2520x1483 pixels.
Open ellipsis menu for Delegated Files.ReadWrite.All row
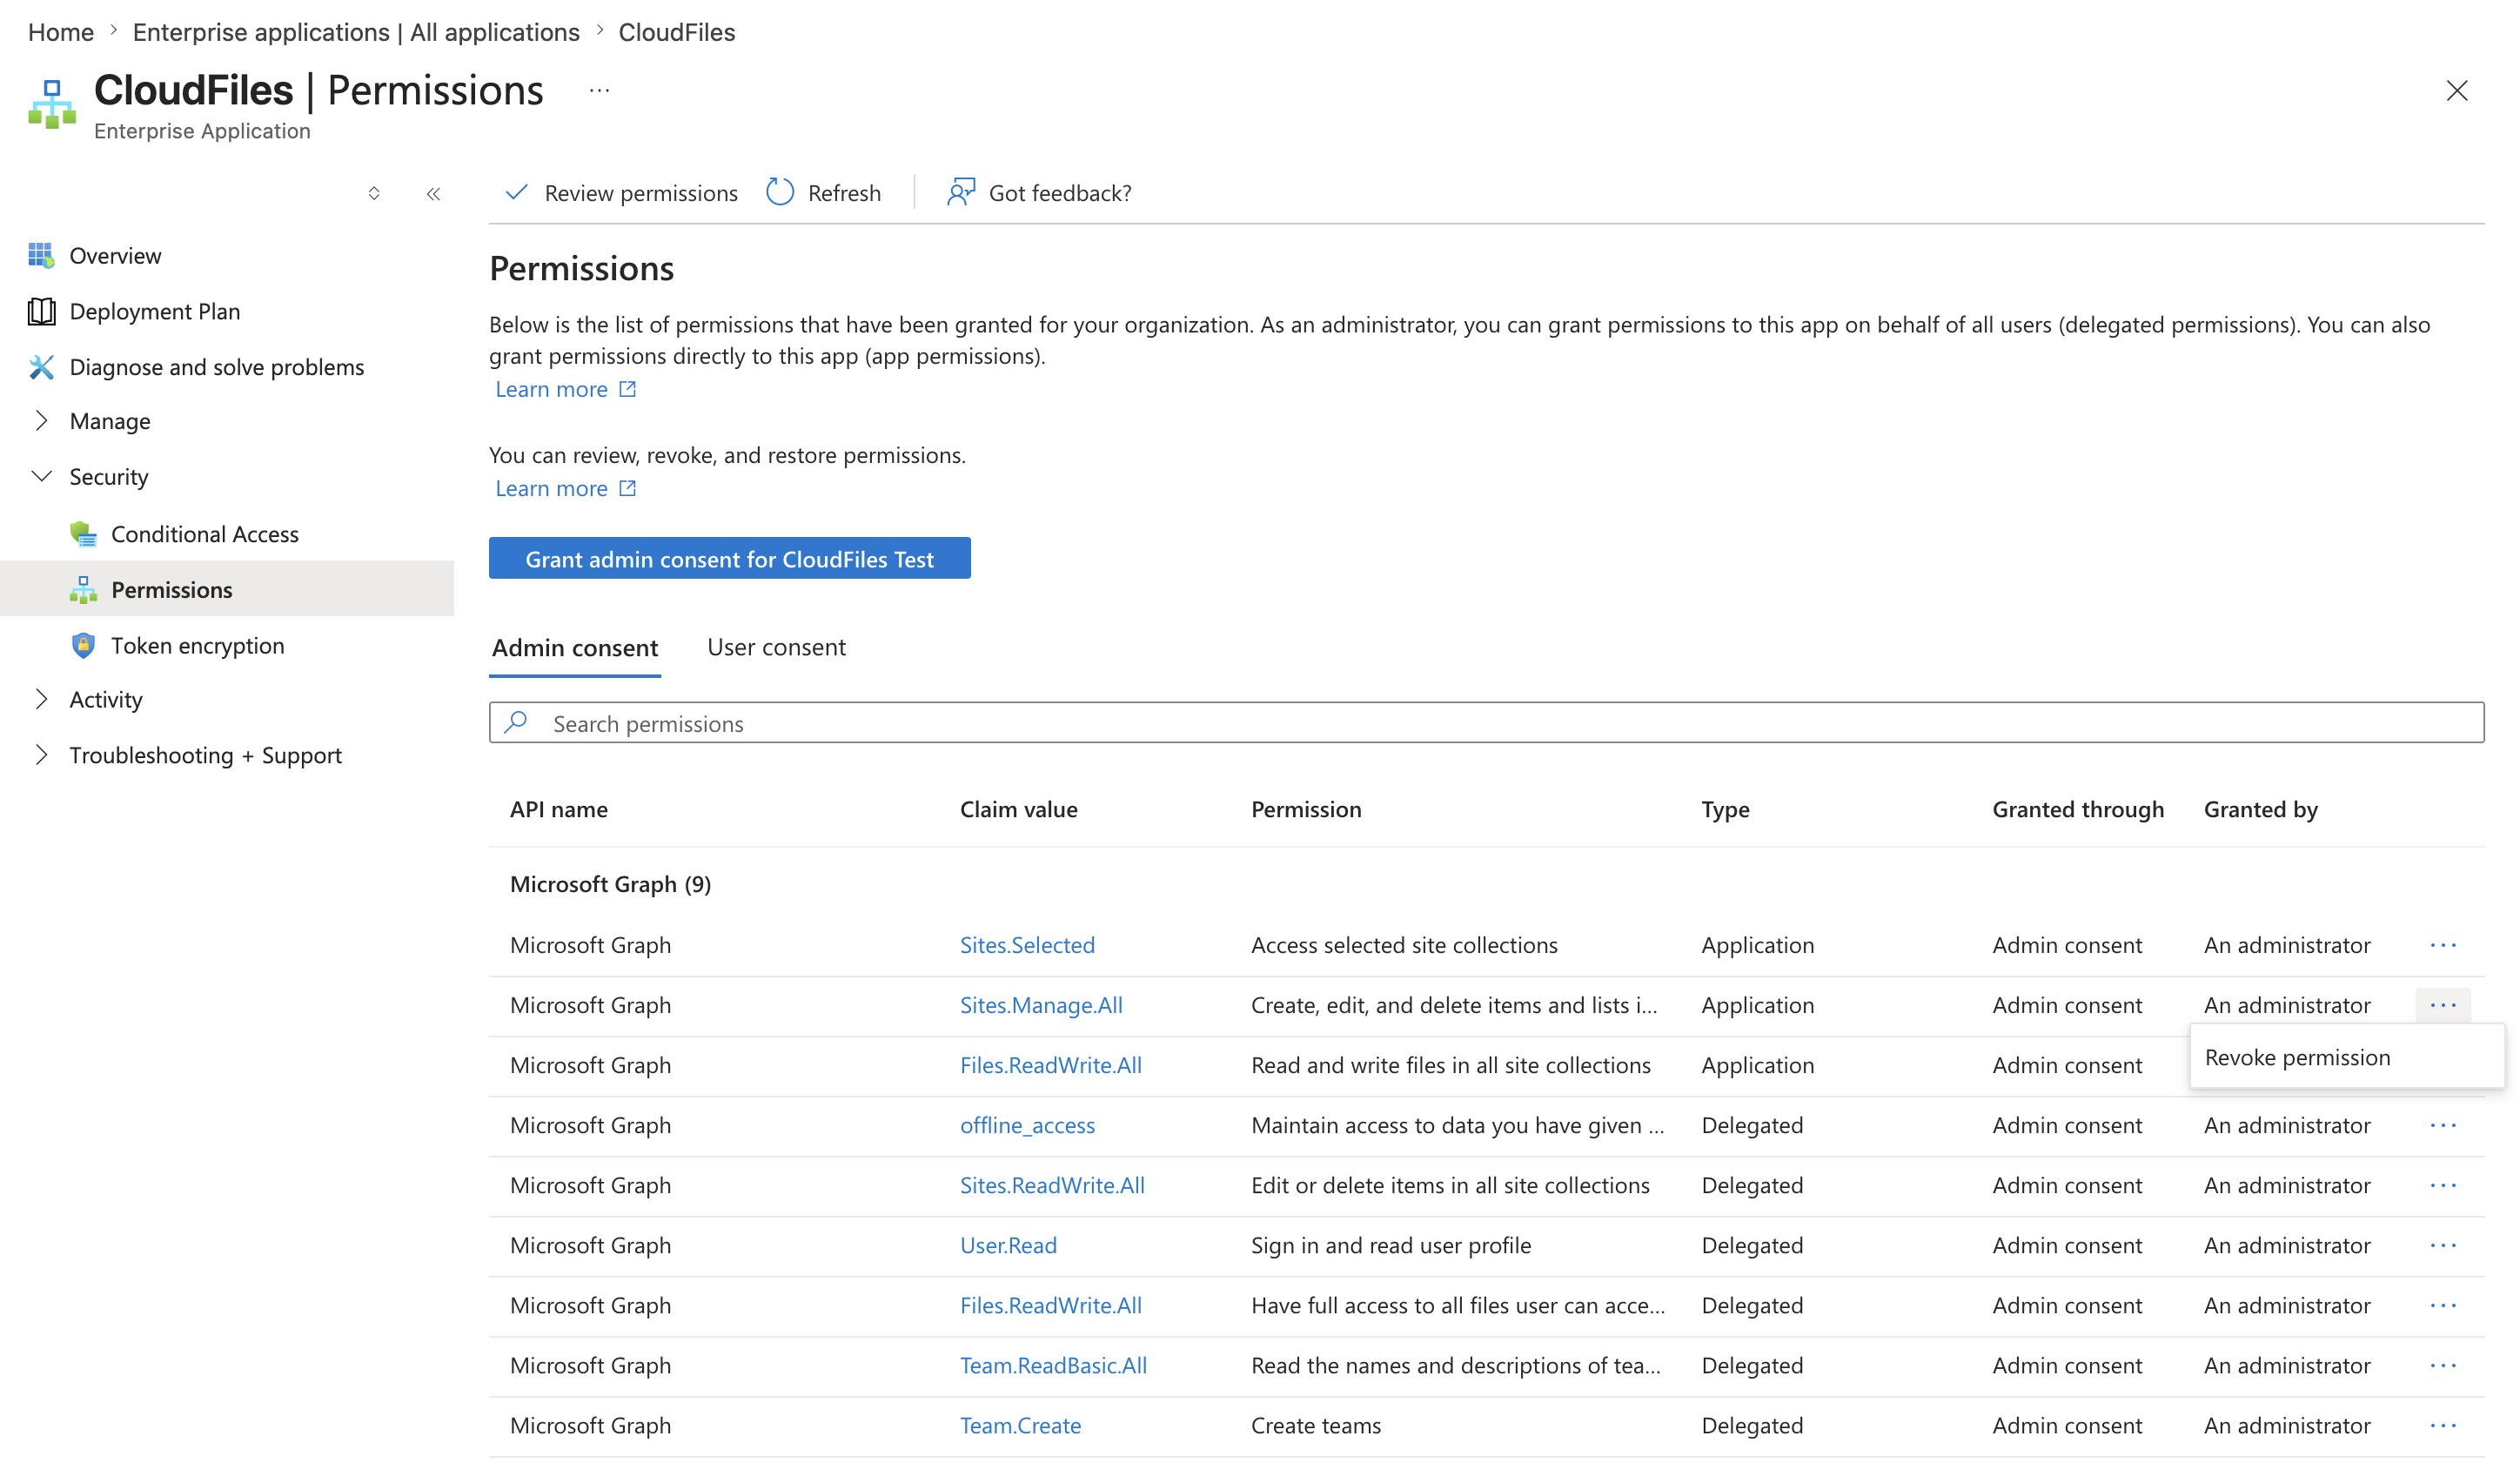[x=2442, y=1305]
